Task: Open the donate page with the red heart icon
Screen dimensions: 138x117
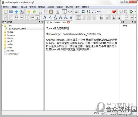Action: click(x=114, y=12)
